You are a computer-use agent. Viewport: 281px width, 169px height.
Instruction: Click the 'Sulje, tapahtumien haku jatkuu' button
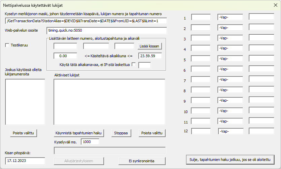[230, 159]
